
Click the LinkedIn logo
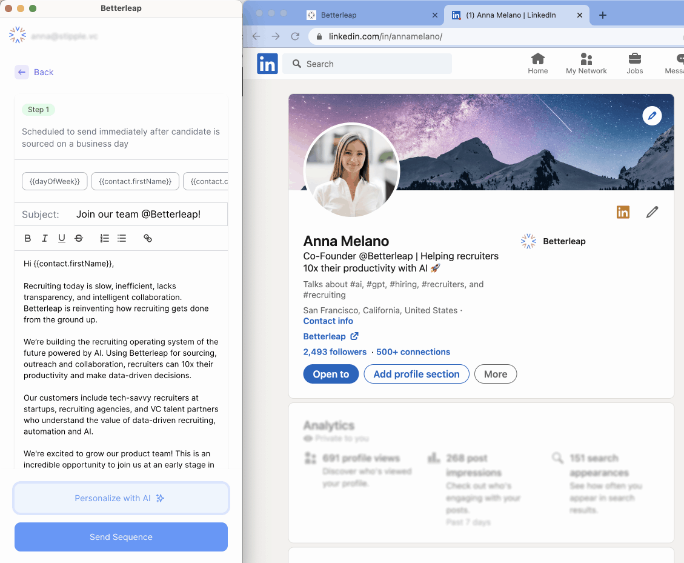pyautogui.click(x=267, y=64)
